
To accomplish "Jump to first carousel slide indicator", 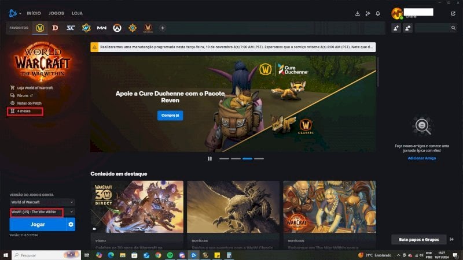I will [x=224, y=158].
